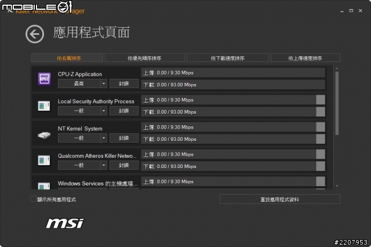
Task: Adjust Qualcomm Atheros download limit handle
Action: tap(321, 166)
